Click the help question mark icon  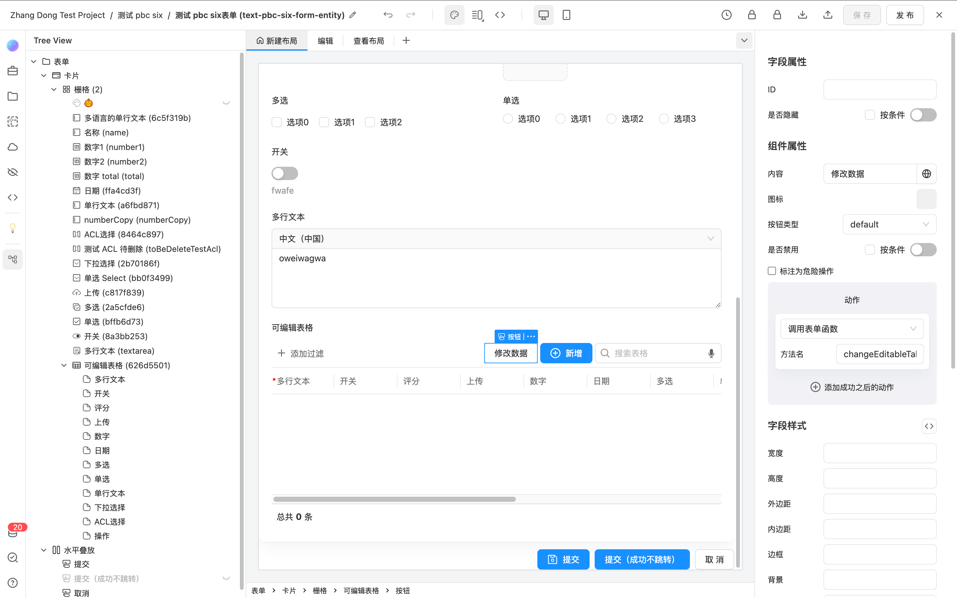pyautogui.click(x=13, y=582)
